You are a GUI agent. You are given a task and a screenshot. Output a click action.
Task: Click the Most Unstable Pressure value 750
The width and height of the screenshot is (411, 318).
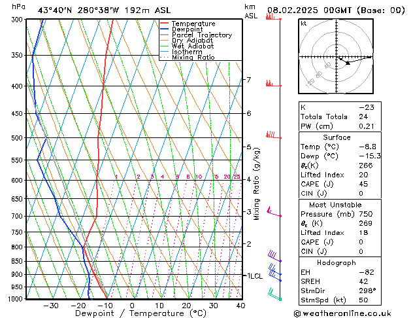click(366, 214)
